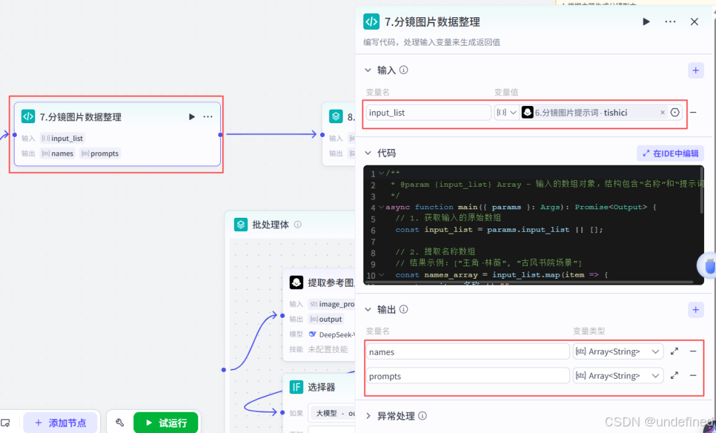Add a new input variable with the + icon
The height and width of the screenshot is (433, 716).
coord(695,70)
